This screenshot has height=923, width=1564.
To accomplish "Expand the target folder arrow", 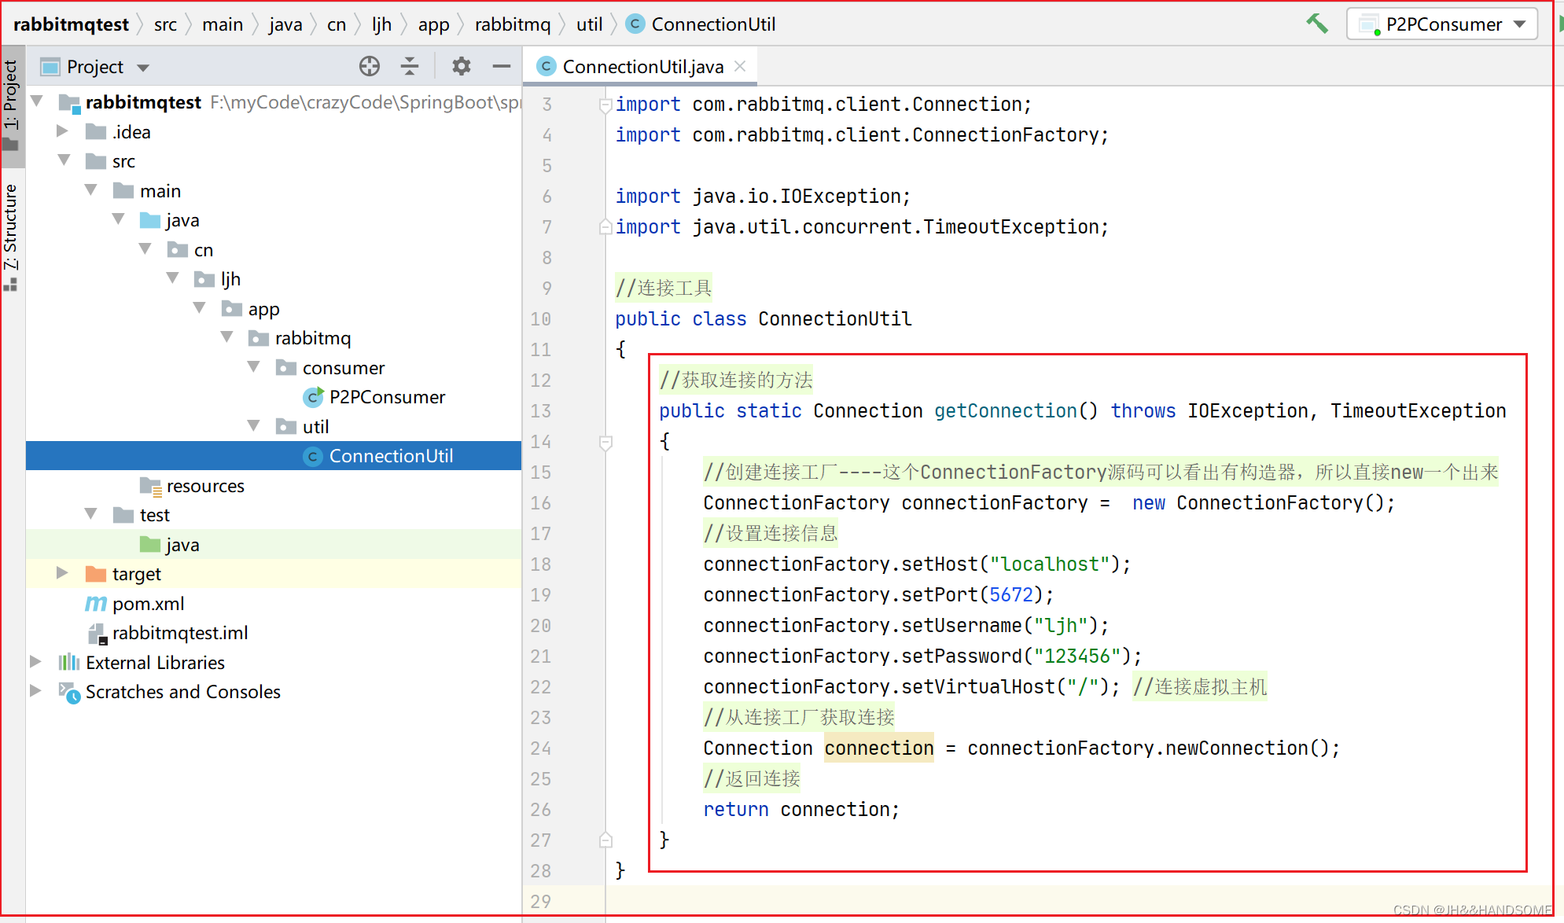I will [x=63, y=573].
